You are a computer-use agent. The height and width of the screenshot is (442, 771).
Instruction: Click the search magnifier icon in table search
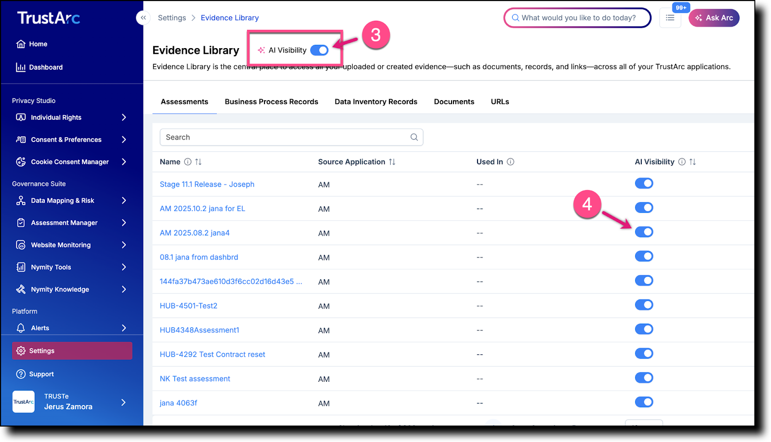(x=414, y=137)
